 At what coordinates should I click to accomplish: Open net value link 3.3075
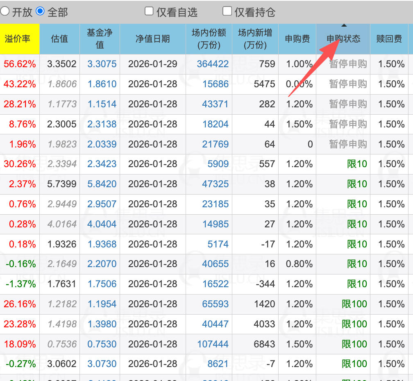pyautogui.click(x=102, y=64)
